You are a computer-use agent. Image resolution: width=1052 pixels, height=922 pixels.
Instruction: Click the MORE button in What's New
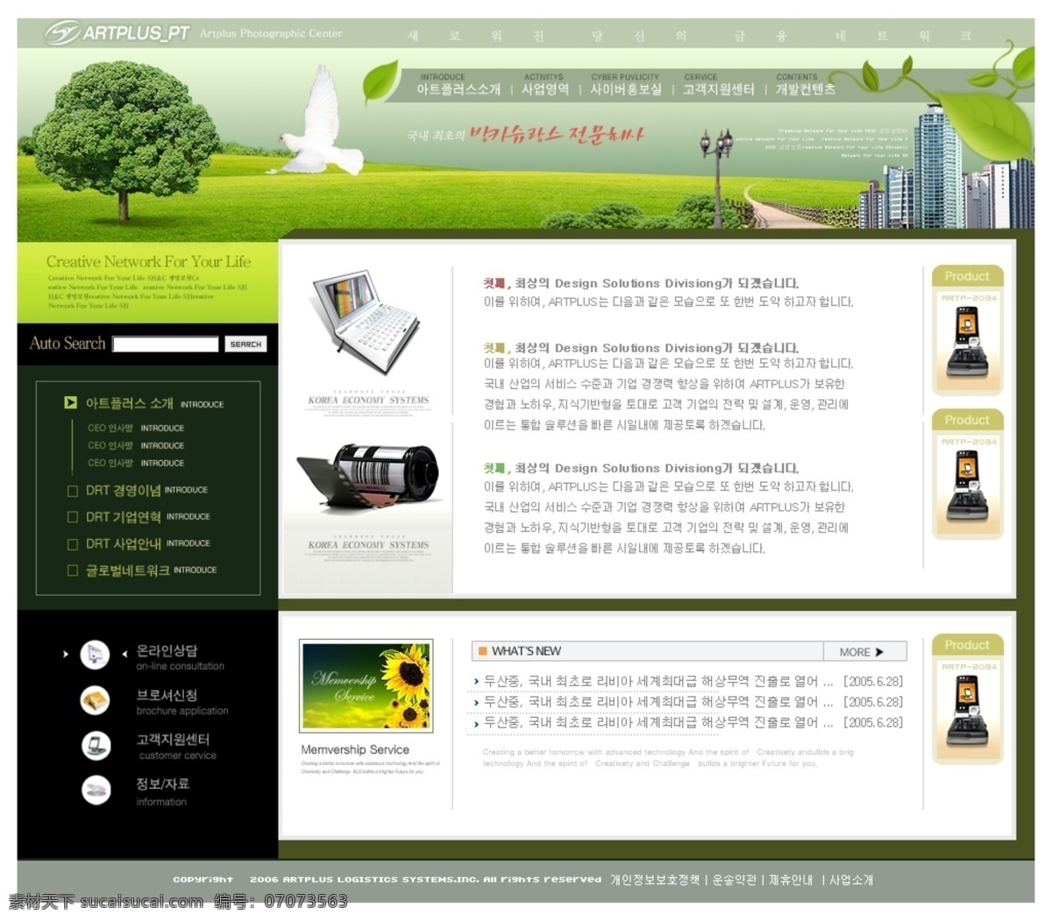(x=864, y=652)
